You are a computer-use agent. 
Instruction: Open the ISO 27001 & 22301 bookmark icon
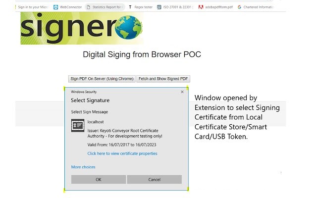(x=159, y=7)
